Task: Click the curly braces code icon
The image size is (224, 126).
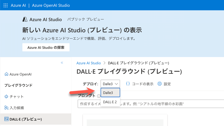Action: click(128, 84)
